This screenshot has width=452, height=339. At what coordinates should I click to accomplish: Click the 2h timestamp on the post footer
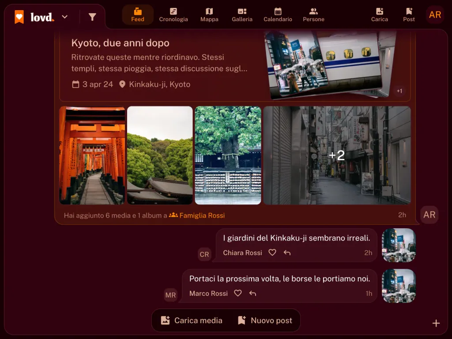click(x=402, y=215)
